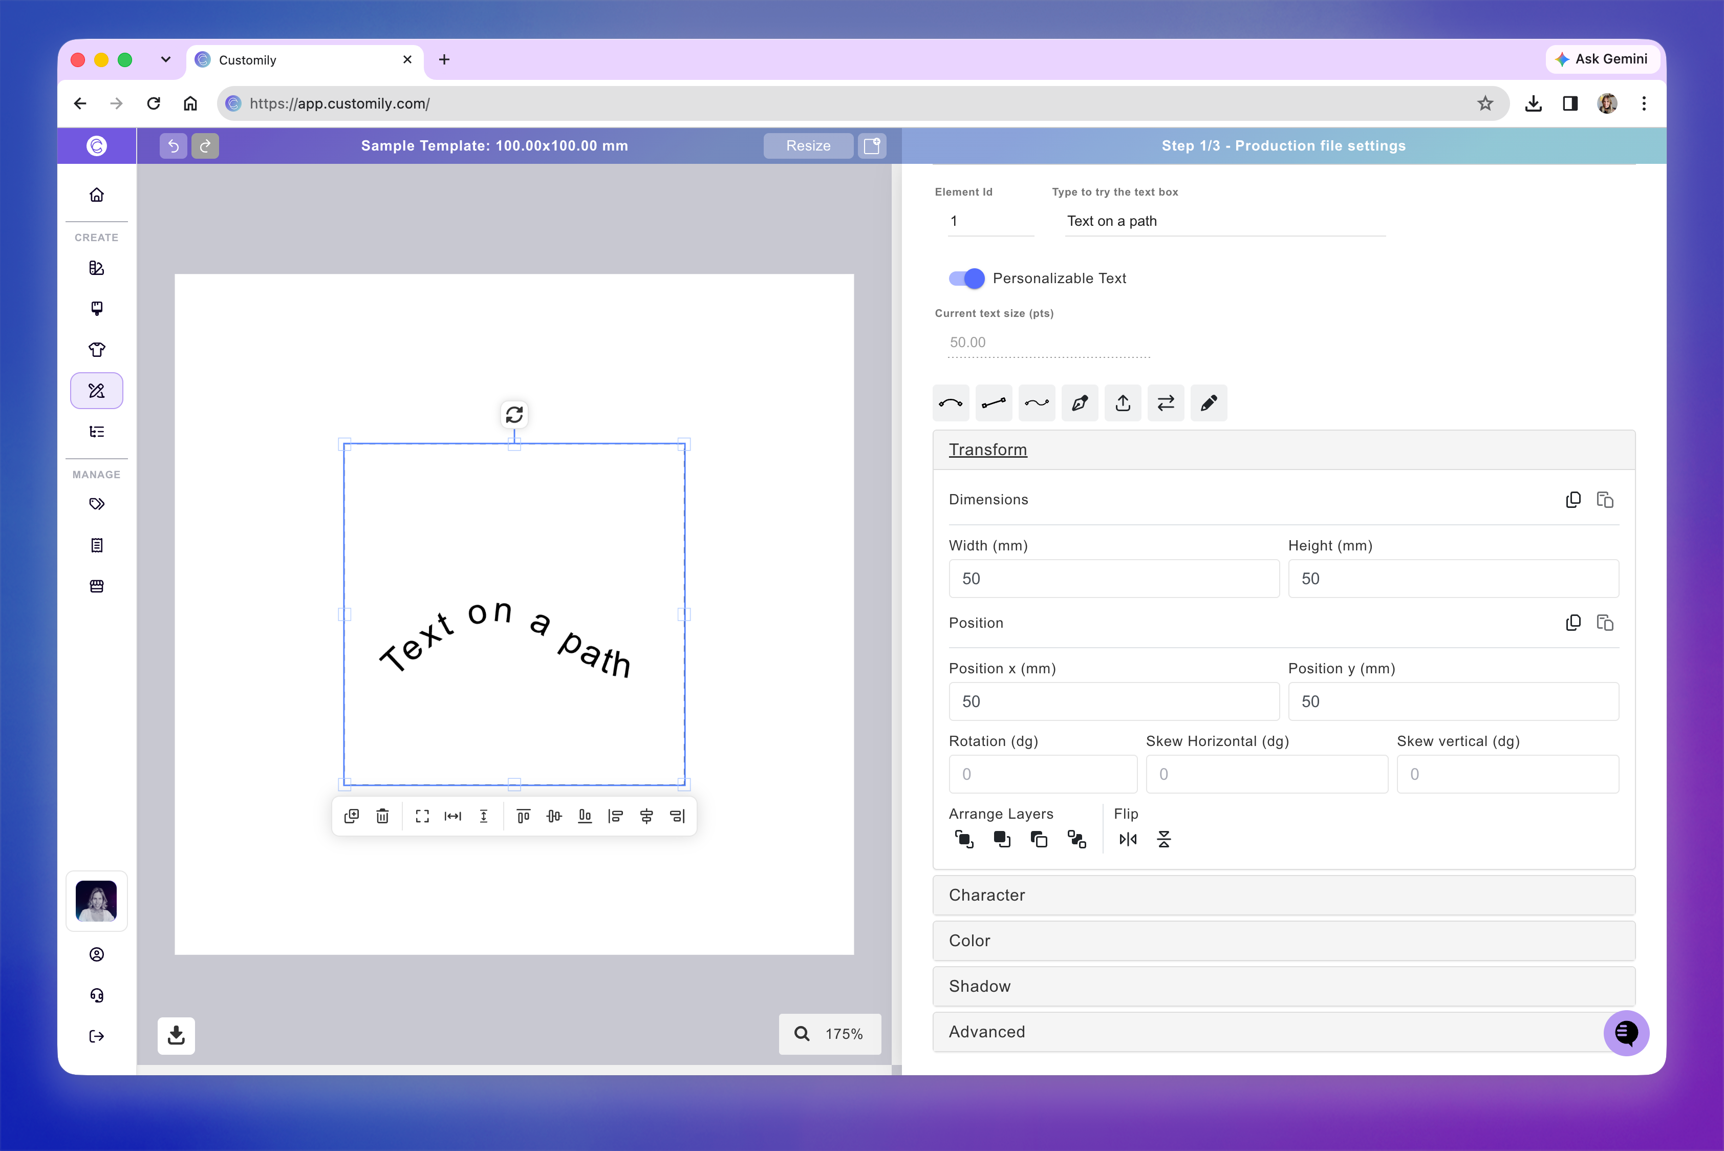Click the rotate handle above the text box
Screen dimensions: 1724x1151
pos(514,415)
